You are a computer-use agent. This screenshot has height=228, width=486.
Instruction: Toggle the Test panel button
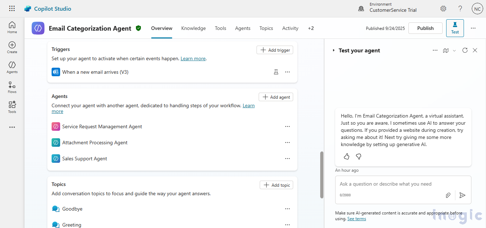click(x=455, y=28)
